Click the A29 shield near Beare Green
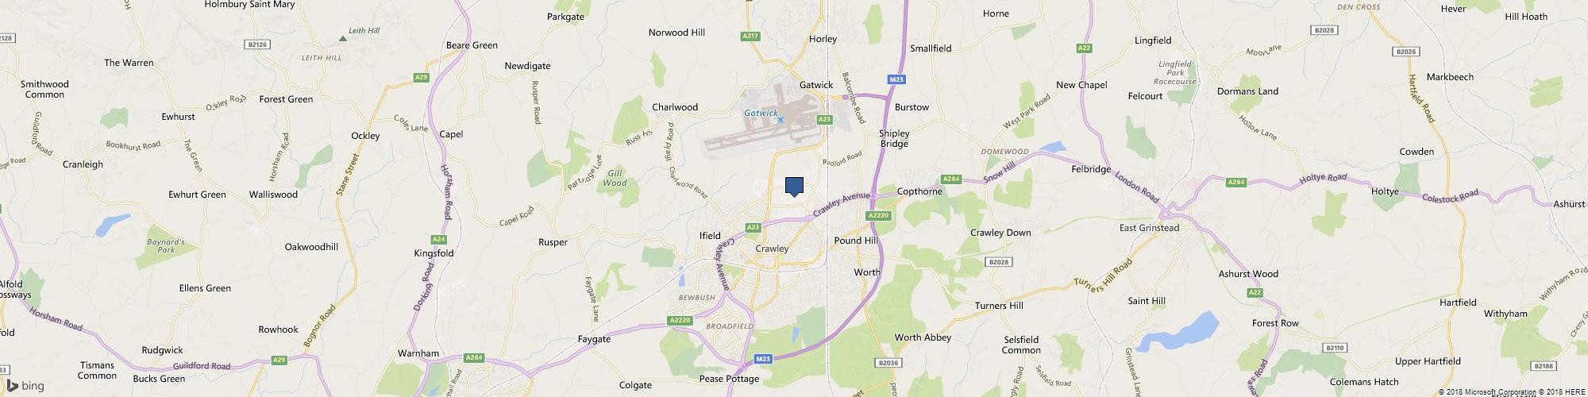Viewport: 1588px width, 397px height. (x=422, y=77)
